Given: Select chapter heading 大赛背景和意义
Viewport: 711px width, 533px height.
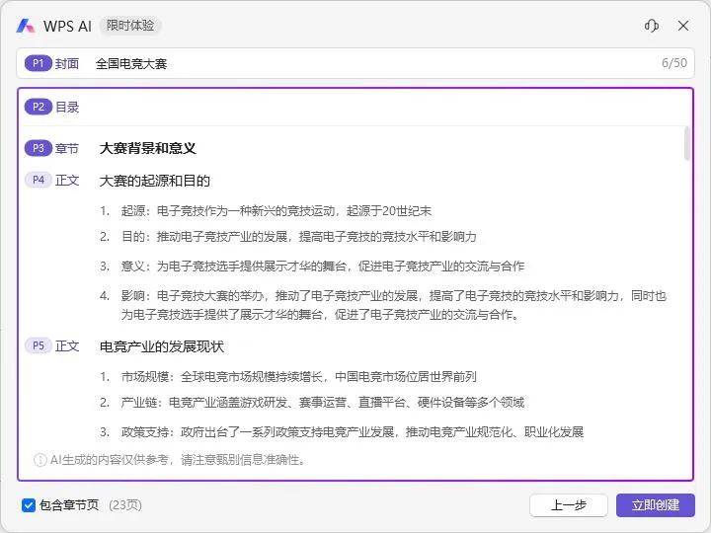Looking at the screenshot, I should 148,148.
